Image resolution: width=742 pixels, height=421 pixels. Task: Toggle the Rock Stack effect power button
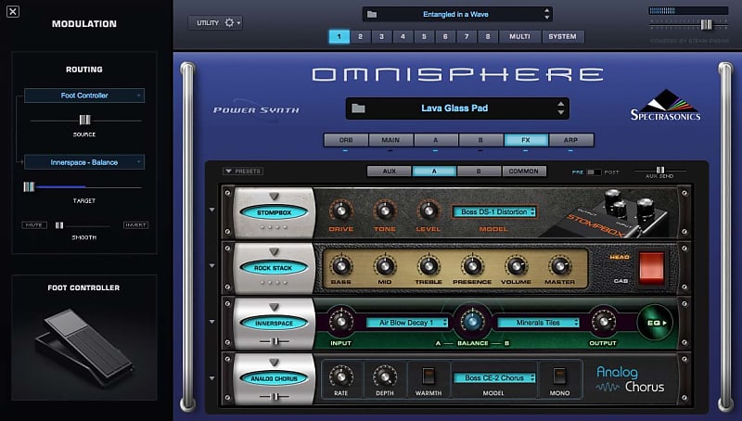pos(274,268)
